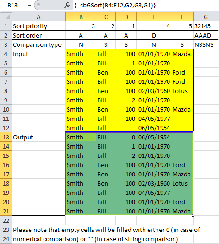The height and width of the screenshot is (244, 219).
Task: Open the Name Box dropdown arrow
Action: [29, 6]
